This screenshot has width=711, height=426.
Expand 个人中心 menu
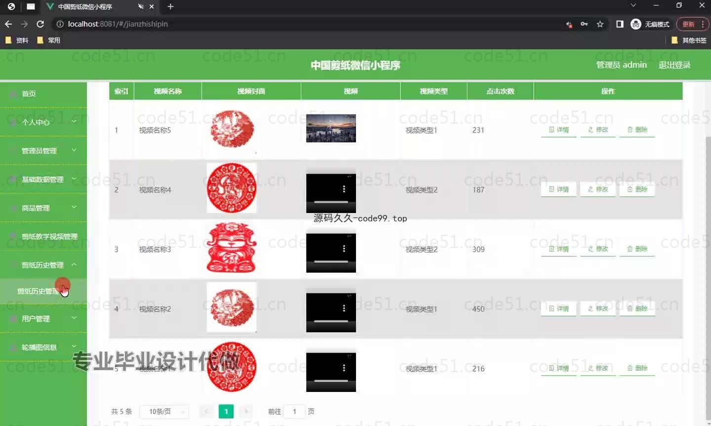43,122
